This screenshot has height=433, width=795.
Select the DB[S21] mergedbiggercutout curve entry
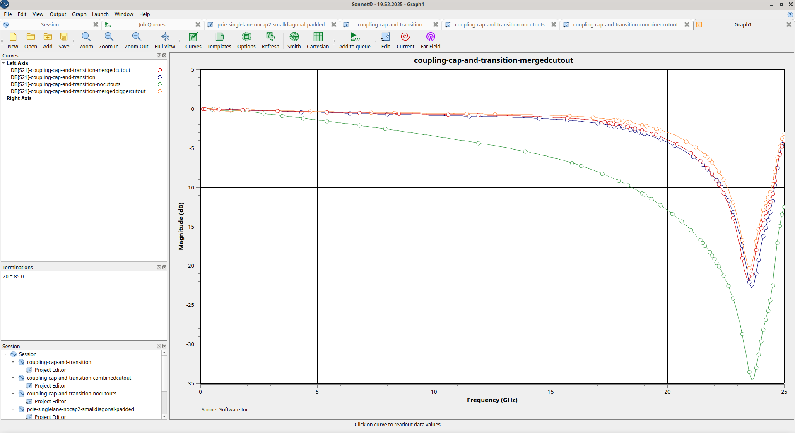coord(78,91)
